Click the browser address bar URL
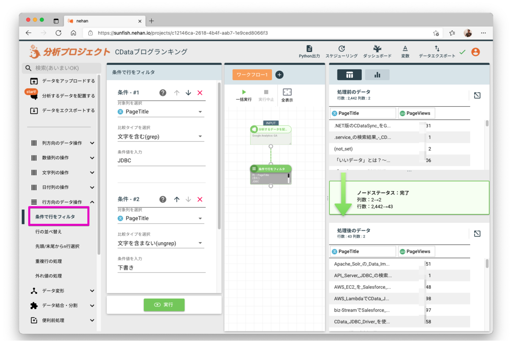 tap(183, 33)
